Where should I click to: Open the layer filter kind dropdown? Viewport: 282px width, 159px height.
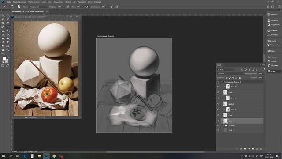coord(226,70)
